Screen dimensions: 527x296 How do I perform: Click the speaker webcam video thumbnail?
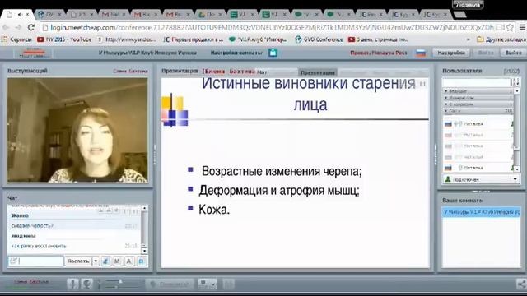click(77, 130)
